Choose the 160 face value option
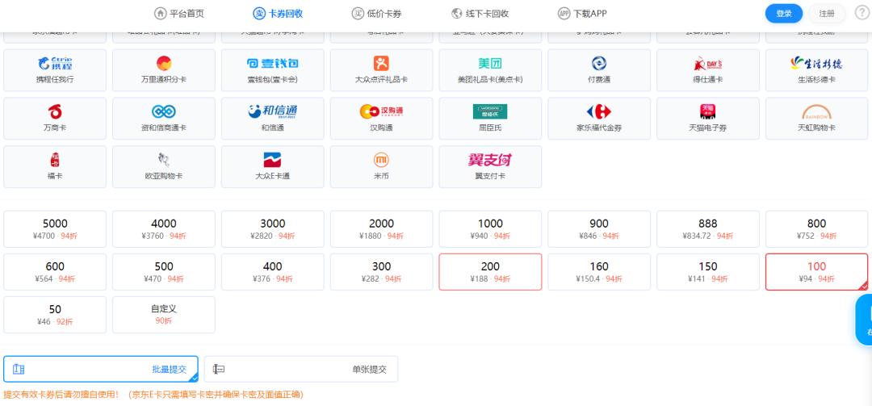The image size is (872, 406). coord(599,272)
